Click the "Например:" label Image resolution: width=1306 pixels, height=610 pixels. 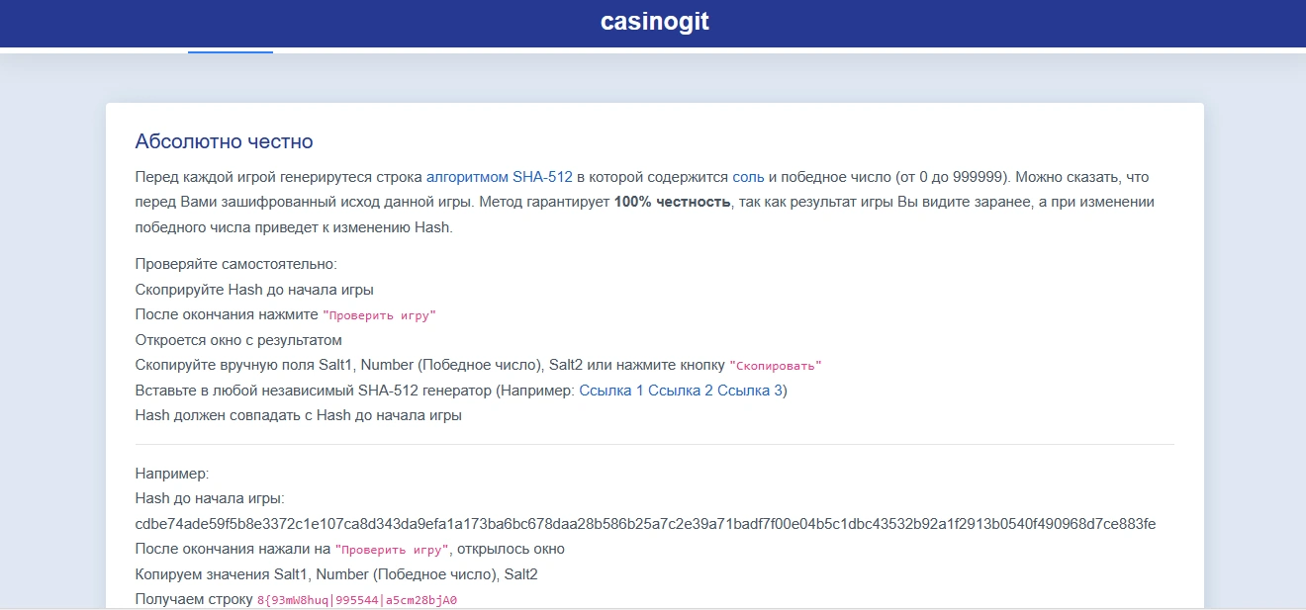[x=172, y=475]
